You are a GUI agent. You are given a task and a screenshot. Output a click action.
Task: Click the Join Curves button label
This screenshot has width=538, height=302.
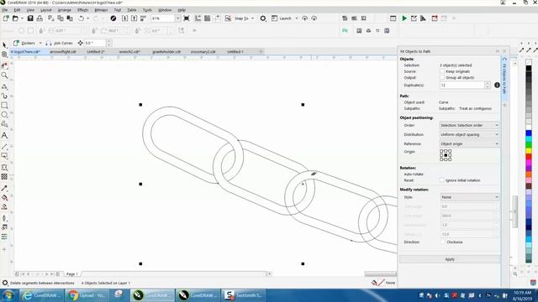pyautogui.click(x=63, y=43)
